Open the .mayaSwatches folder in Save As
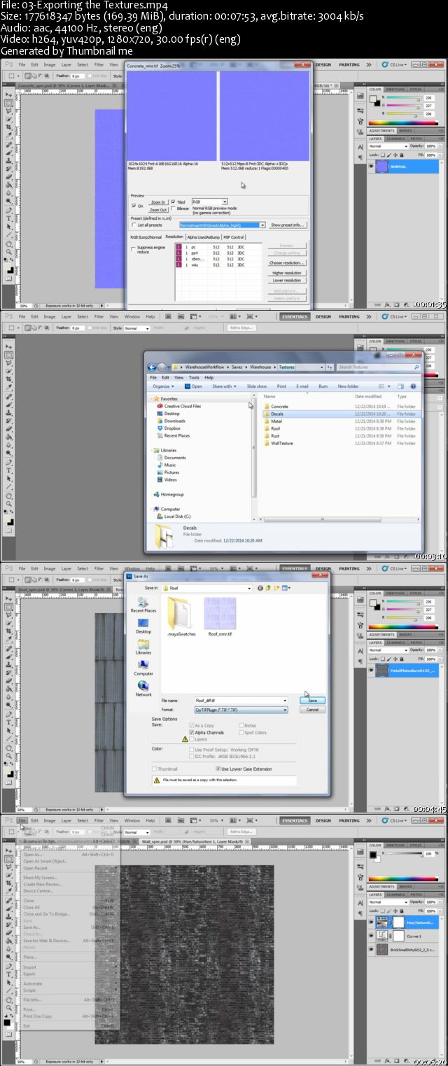Image resolution: width=448 pixels, height=1066 pixels. point(181,617)
